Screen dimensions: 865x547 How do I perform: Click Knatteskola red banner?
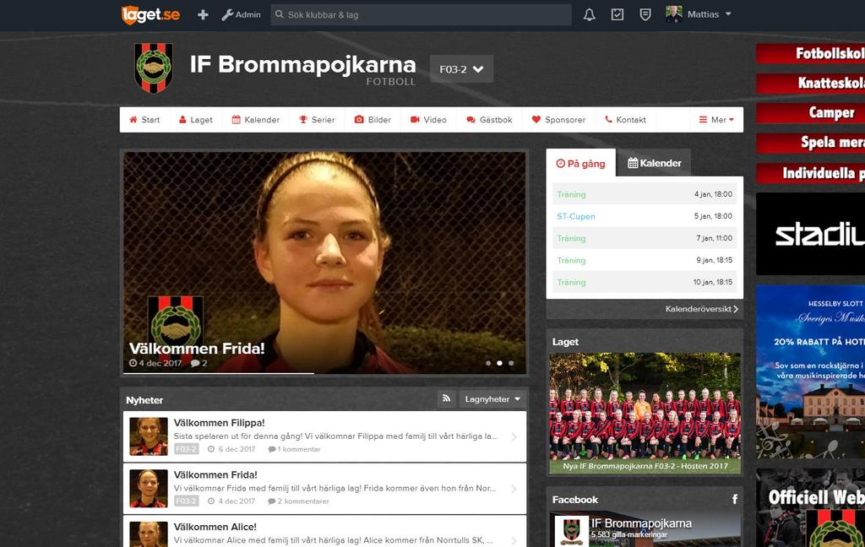(x=810, y=84)
